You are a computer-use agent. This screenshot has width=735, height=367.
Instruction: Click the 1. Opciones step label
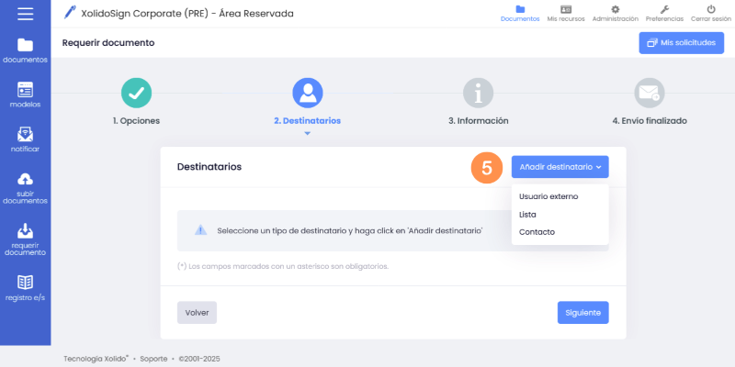[136, 121]
